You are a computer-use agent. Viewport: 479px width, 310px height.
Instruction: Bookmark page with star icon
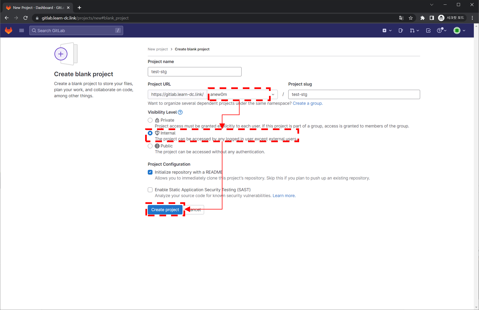pyautogui.click(x=411, y=18)
